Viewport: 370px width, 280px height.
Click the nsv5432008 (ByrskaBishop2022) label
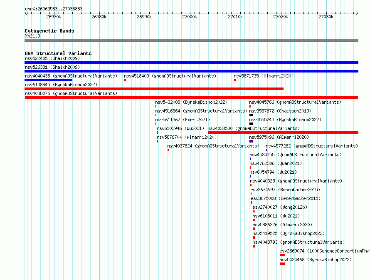(191, 102)
